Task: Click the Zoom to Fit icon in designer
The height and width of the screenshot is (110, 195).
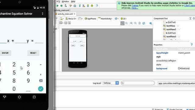Action: [122, 23]
